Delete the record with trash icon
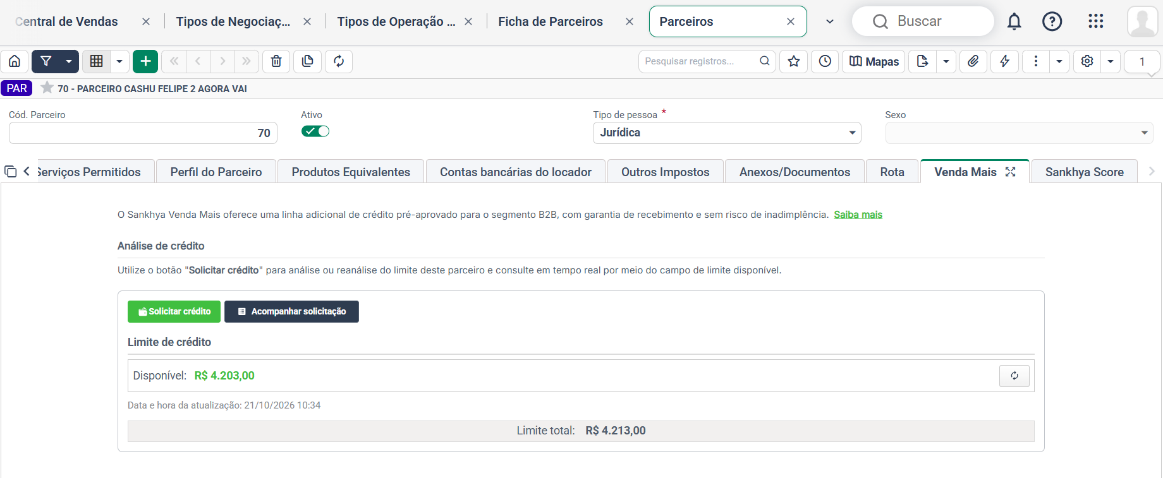Screen dimensions: 1163x478 pos(276,61)
